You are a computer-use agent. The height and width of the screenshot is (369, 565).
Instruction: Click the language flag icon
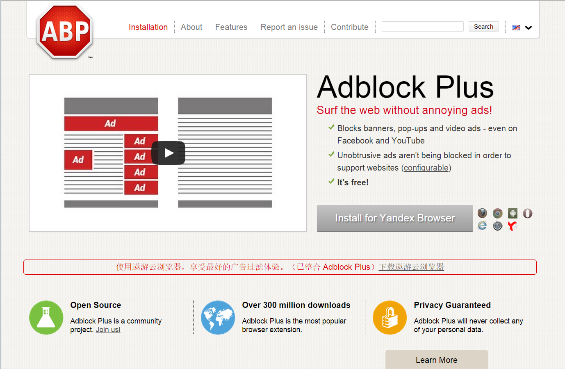516,27
